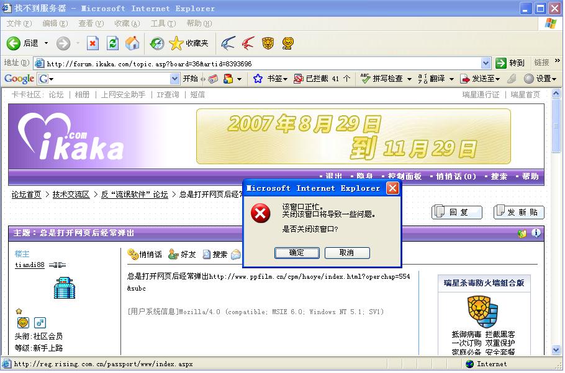
Task: Click the popup blocker icon showing 41 blocked
Action: click(299, 79)
